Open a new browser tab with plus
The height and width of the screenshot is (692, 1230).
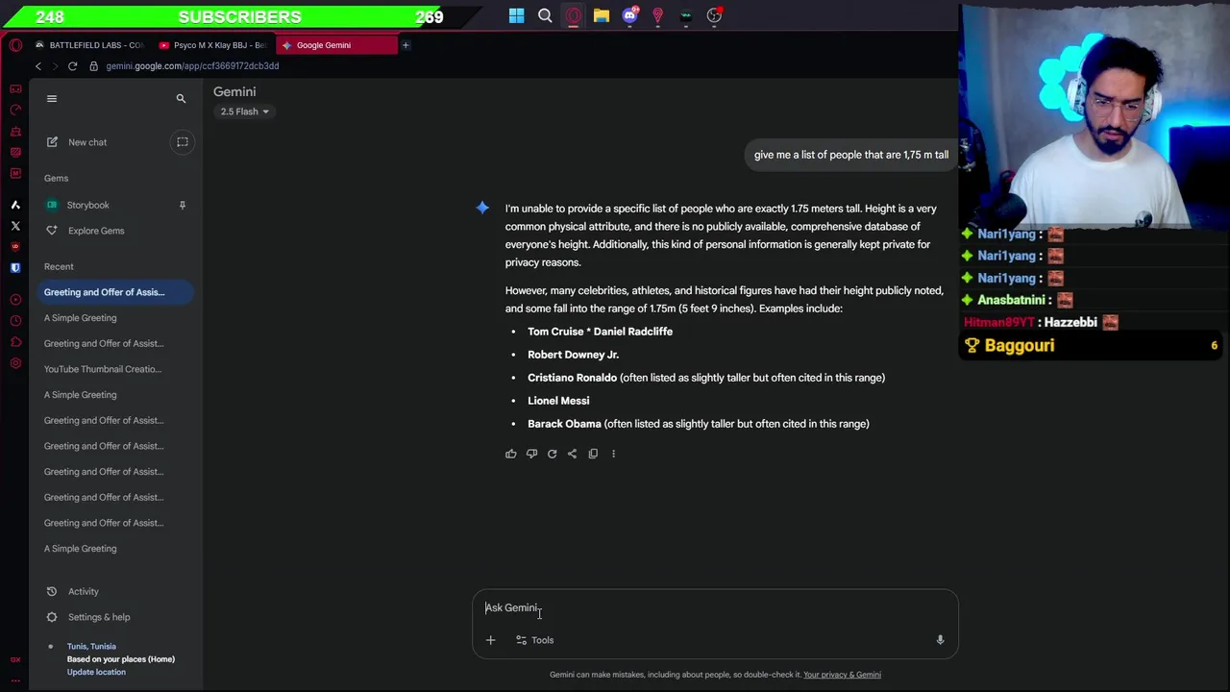(406, 45)
